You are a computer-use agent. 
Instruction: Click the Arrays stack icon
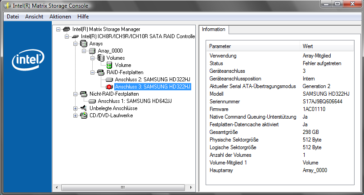point(84,44)
